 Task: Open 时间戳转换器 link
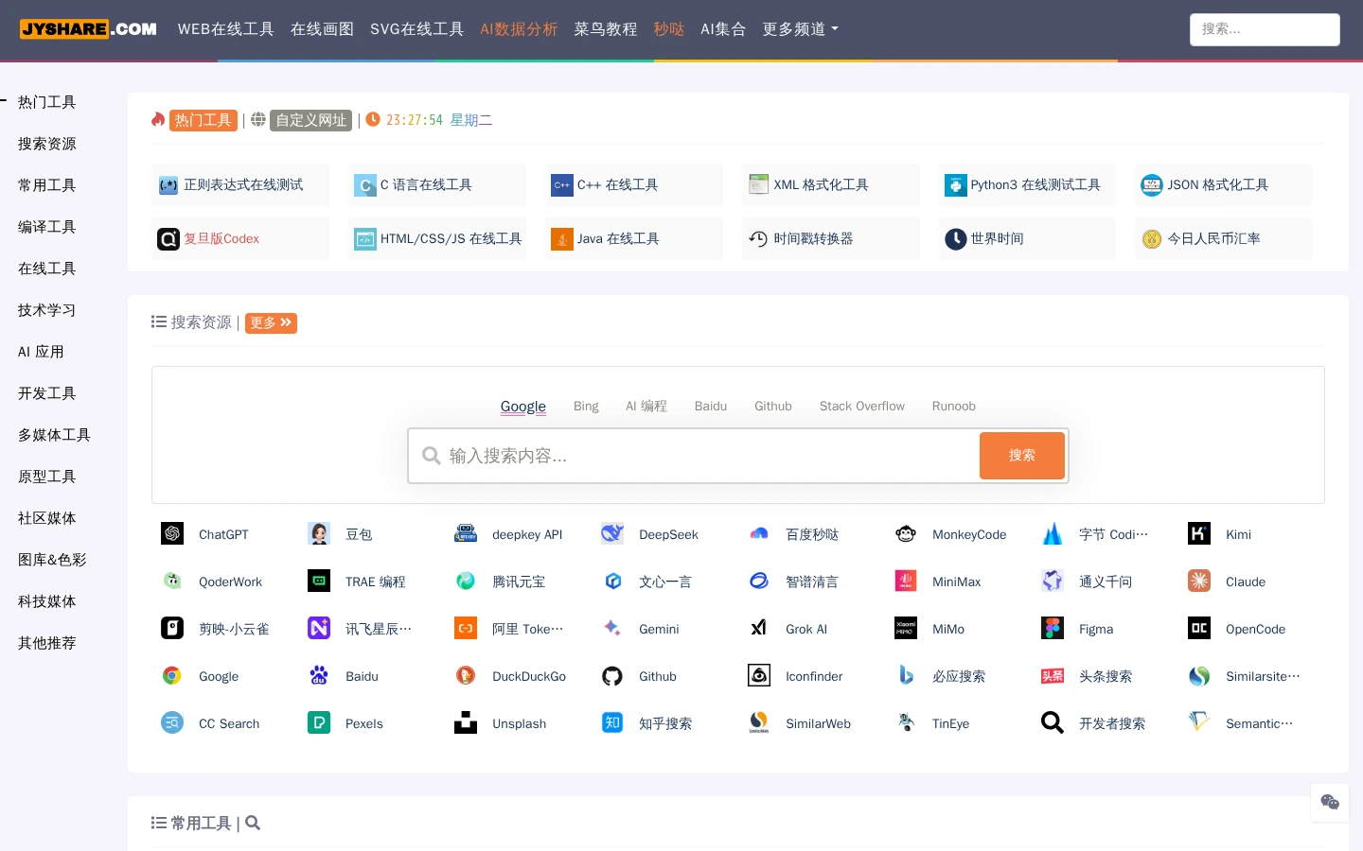click(x=830, y=239)
